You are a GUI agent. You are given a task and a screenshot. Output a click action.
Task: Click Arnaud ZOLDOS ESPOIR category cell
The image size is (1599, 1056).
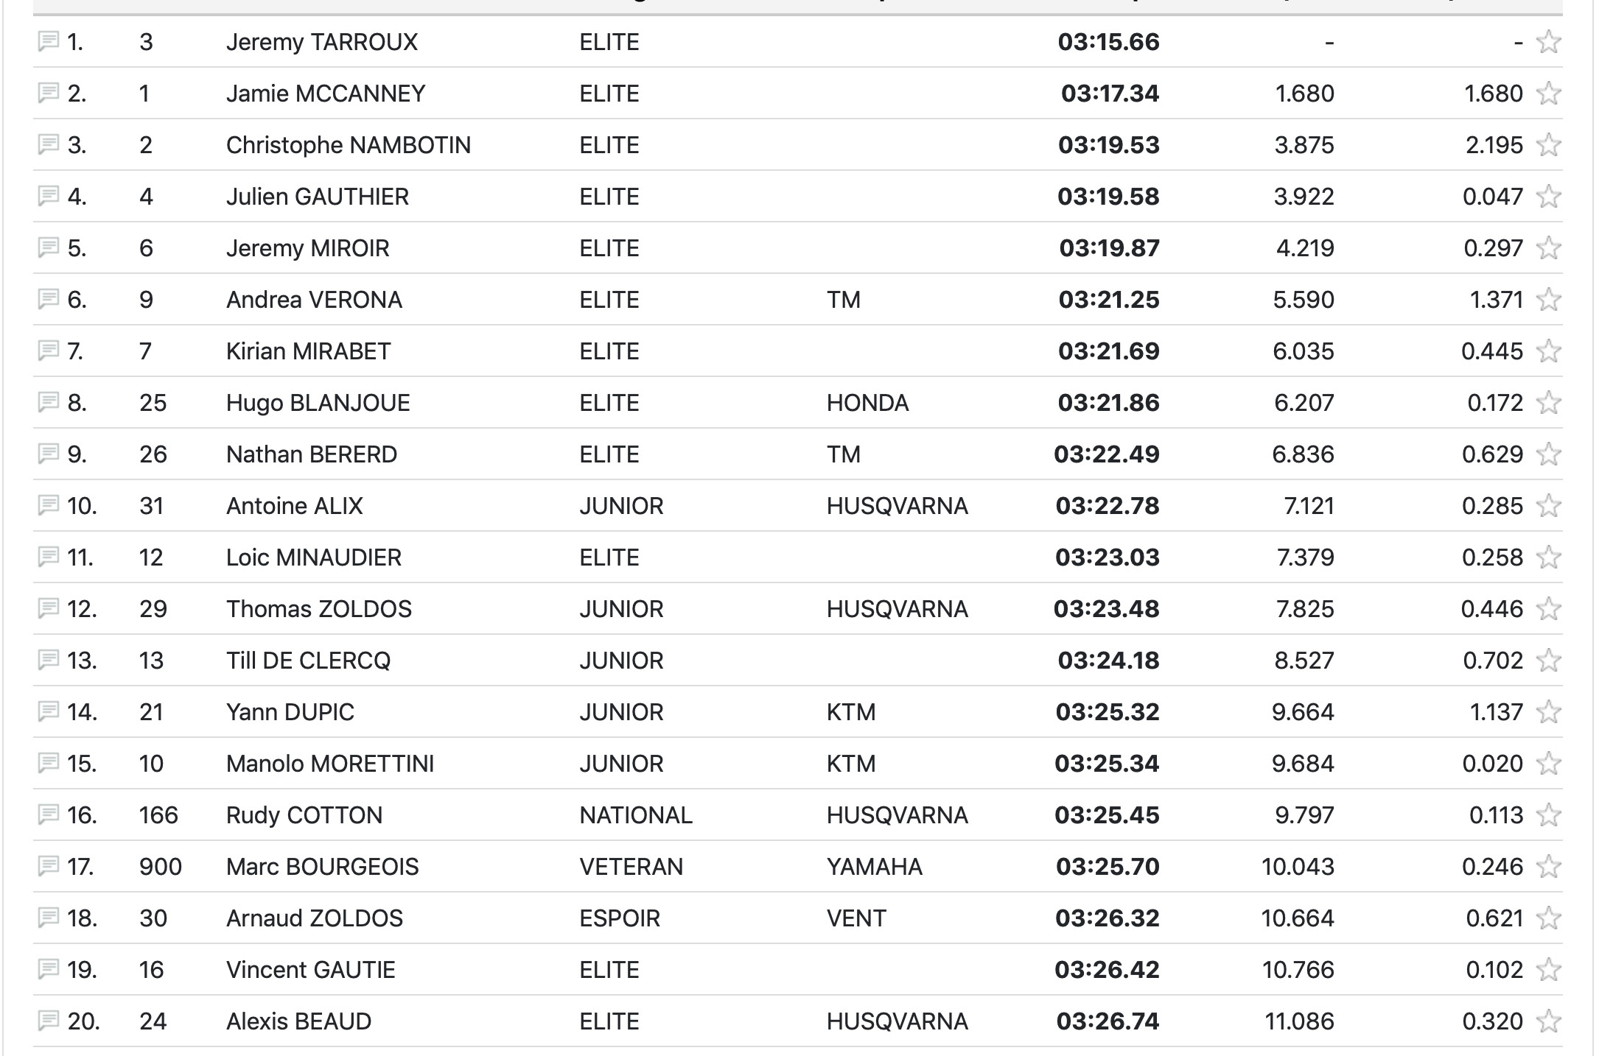point(620,918)
